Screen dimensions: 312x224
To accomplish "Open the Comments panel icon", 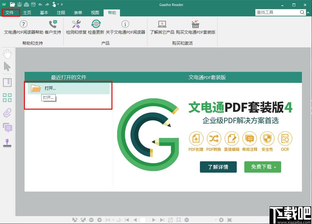I will [x=8, y=128].
